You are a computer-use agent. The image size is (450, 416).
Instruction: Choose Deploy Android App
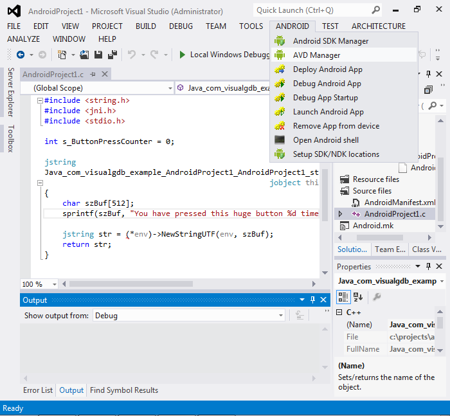pos(344,69)
